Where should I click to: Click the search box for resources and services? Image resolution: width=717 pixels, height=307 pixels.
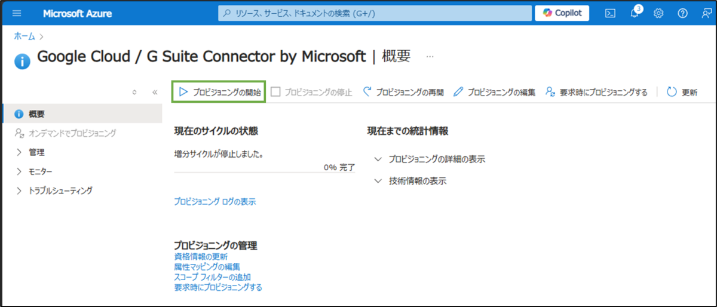tap(375, 13)
